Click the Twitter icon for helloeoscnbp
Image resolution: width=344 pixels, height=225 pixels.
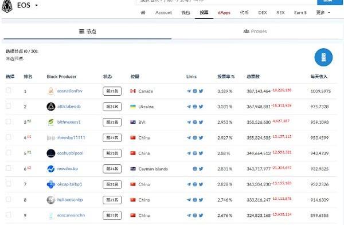(201, 200)
